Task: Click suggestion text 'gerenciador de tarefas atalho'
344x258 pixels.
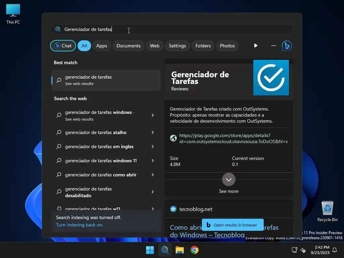Action: pos(96,132)
